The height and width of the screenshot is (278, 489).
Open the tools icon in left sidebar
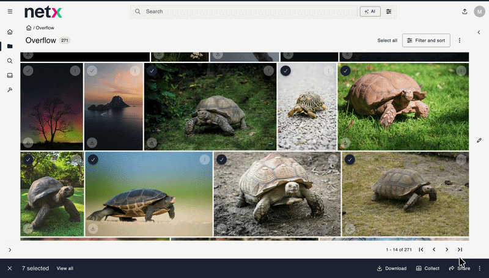pos(10,90)
